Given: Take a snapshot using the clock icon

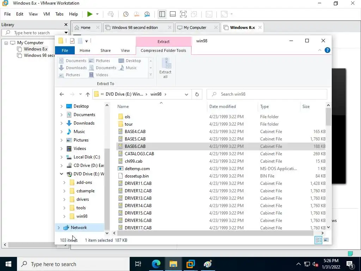Looking at the screenshot, I should (126, 14).
